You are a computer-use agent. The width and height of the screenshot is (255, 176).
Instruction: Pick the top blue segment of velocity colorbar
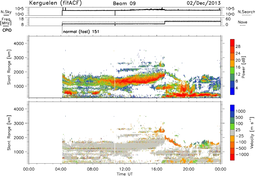click(x=232, y=108)
